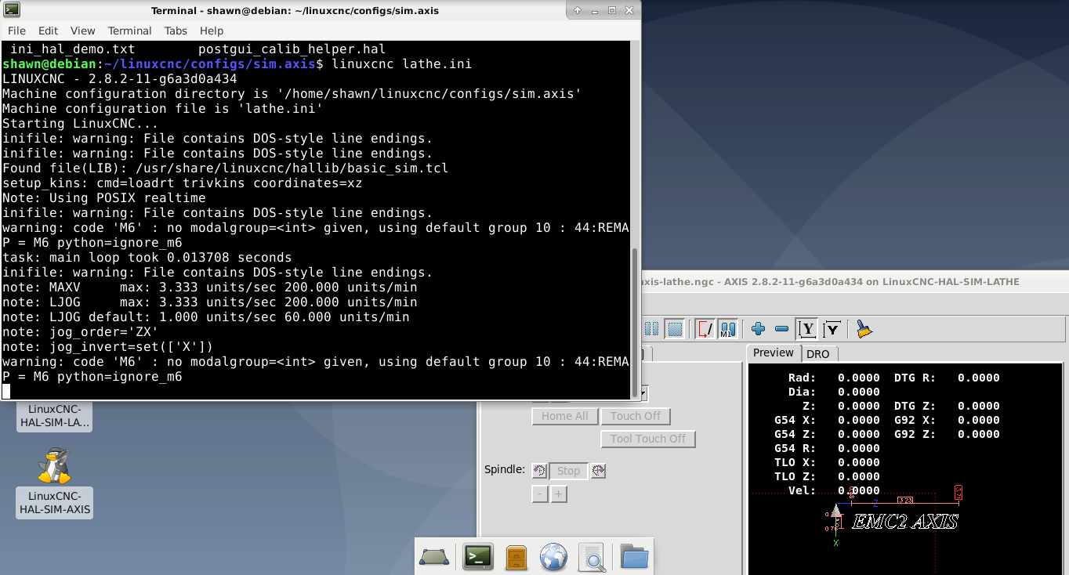This screenshot has width=1069, height=575.
Task: Click the spindle Stop button
Action: [568, 471]
